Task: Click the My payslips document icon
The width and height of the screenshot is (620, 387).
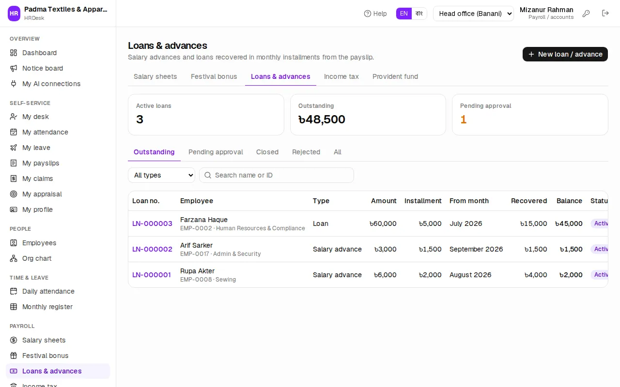Action: (x=14, y=163)
